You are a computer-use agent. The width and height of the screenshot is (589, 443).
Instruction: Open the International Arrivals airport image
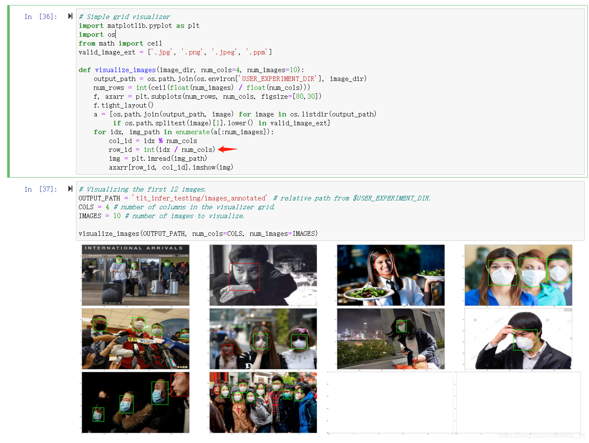(136, 275)
